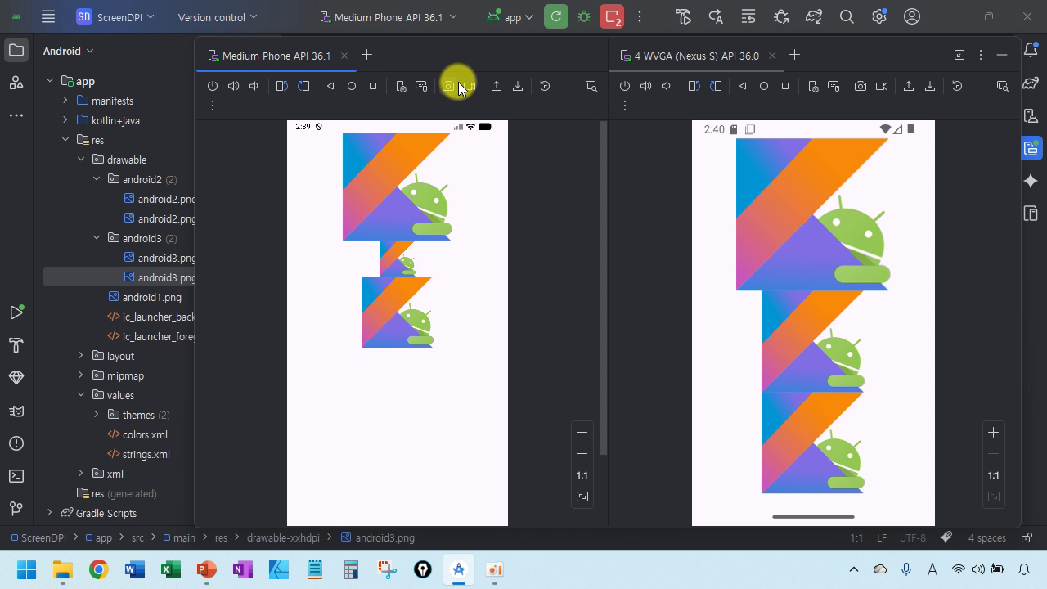Switch to 4 WVGA (Nexus S) tab

pyautogui.click(x=696, y=56)
